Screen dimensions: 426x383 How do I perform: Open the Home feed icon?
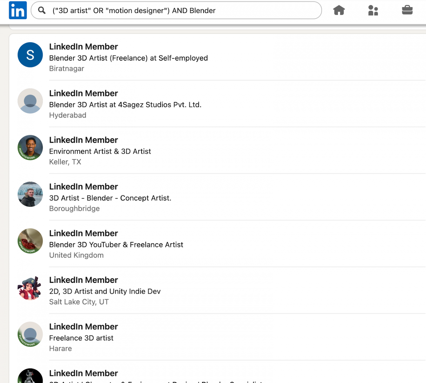(x=339, y=11)
